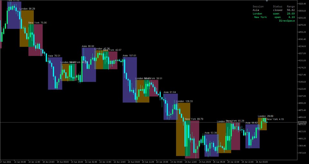This screenshot has height=164, width=309.
Task: Click the 17 Jun 2026 date on time axis
Action: pos(6,162)
